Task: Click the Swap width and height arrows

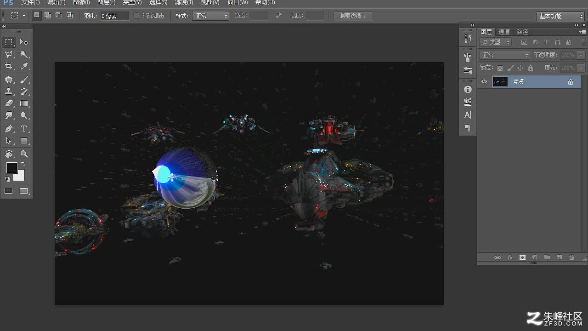Action: pyautogui.click(x=279, y=16)
